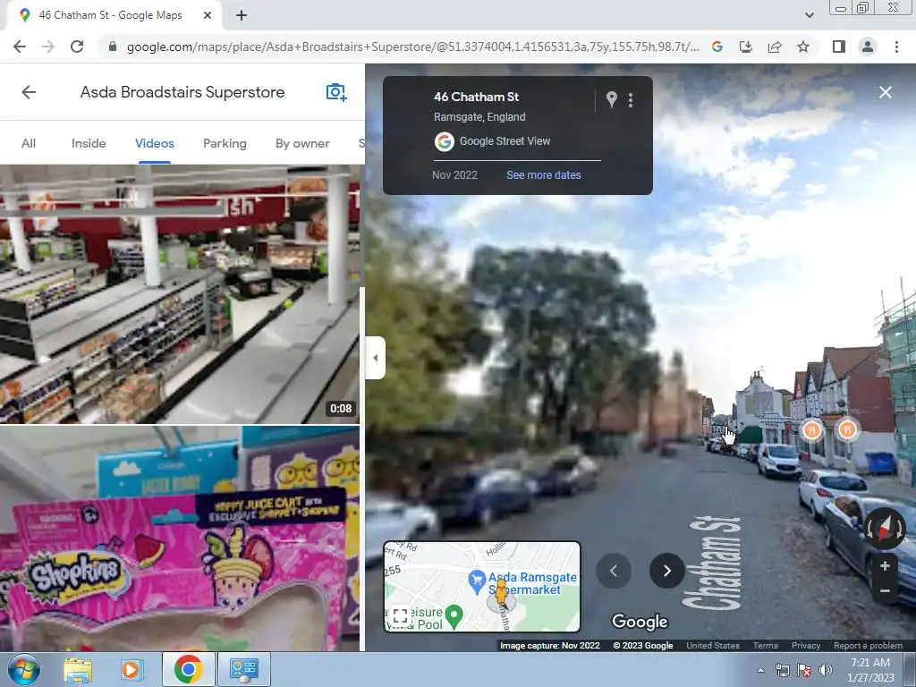This screenshot has width=916, height=687.
Task: Share this page icon
Action: tap(775, 47)
